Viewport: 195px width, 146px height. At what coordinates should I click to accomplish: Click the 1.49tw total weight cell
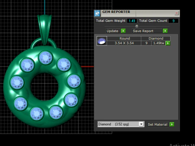(158, 43)
